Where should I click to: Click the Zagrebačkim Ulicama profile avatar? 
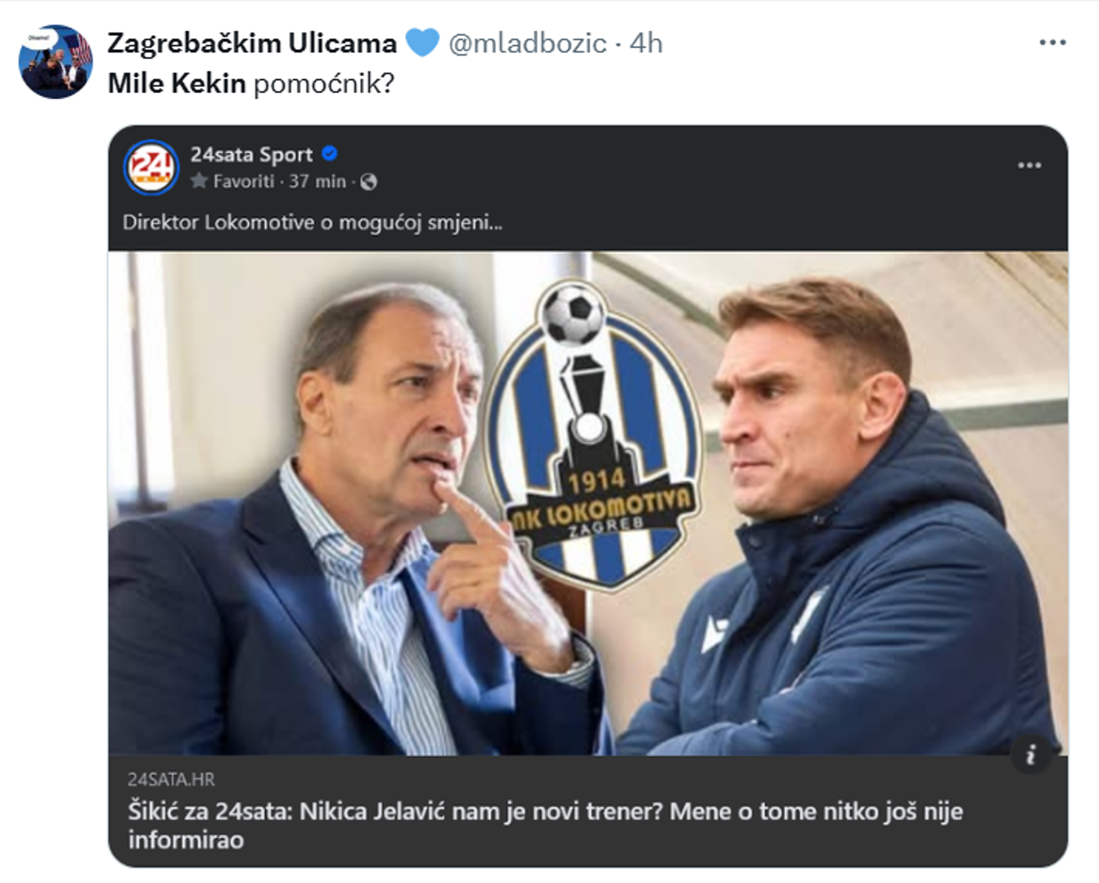click(x=56, y=62)
